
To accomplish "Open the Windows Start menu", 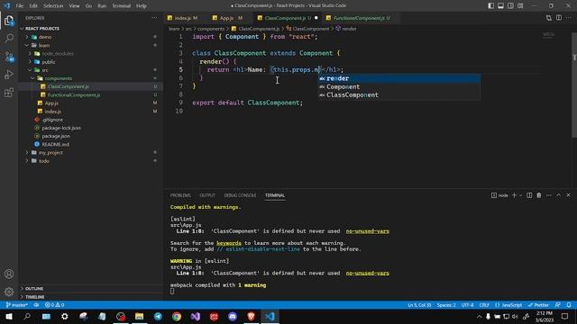I will coord(9,316).
